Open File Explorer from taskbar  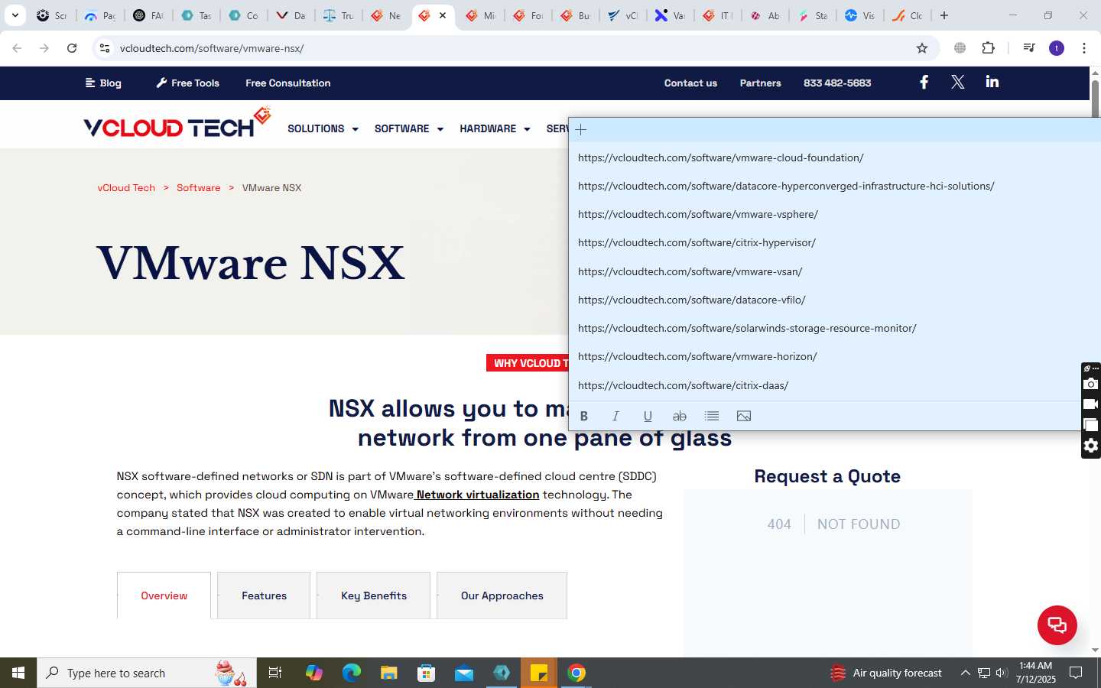tap(389, 673)
